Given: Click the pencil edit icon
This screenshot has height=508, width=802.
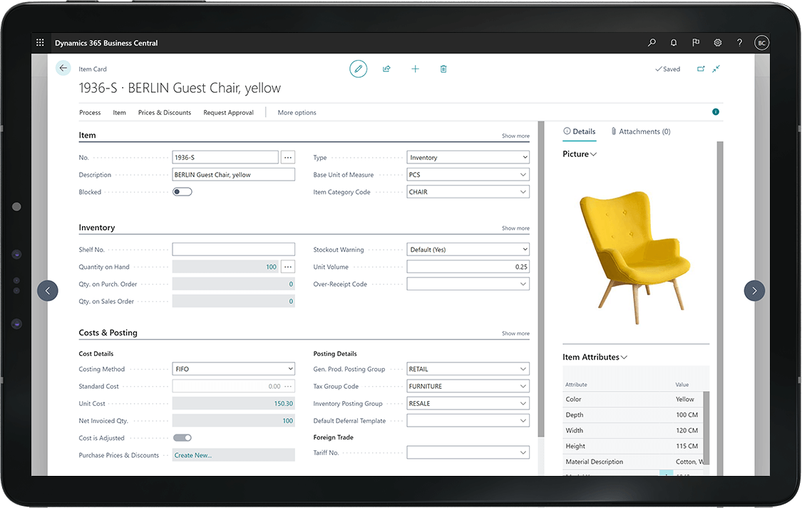Looking at the screenshot, I should (x=358, y=69).
